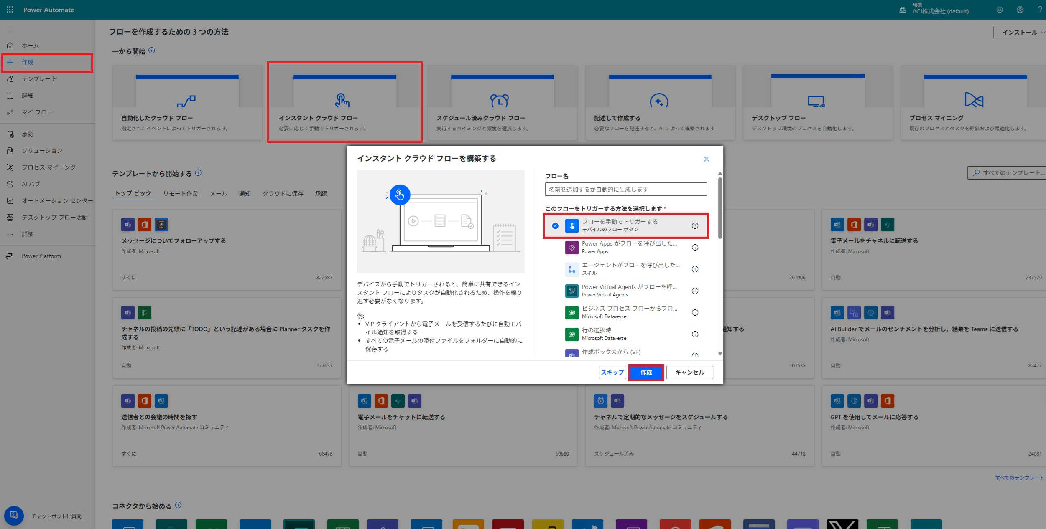Click the 承認 icon in sidebar

tap(10, 134)
